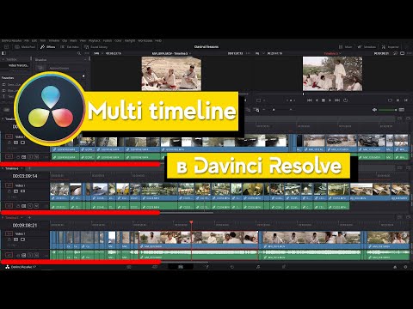This screenshot has height=309, width=413.
Task: Toggle loop playback button
Action: [345, 100]
